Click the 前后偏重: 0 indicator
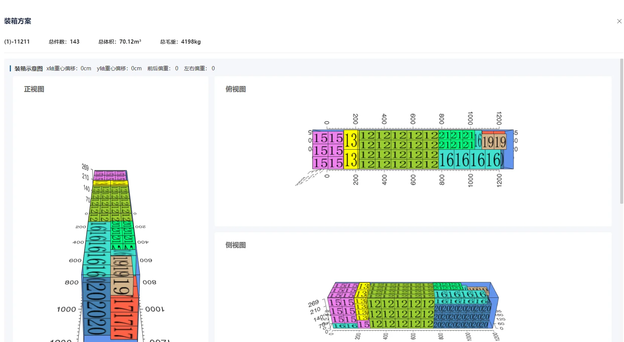This screenshot has height=342, width=624. (x=163, y=68)
